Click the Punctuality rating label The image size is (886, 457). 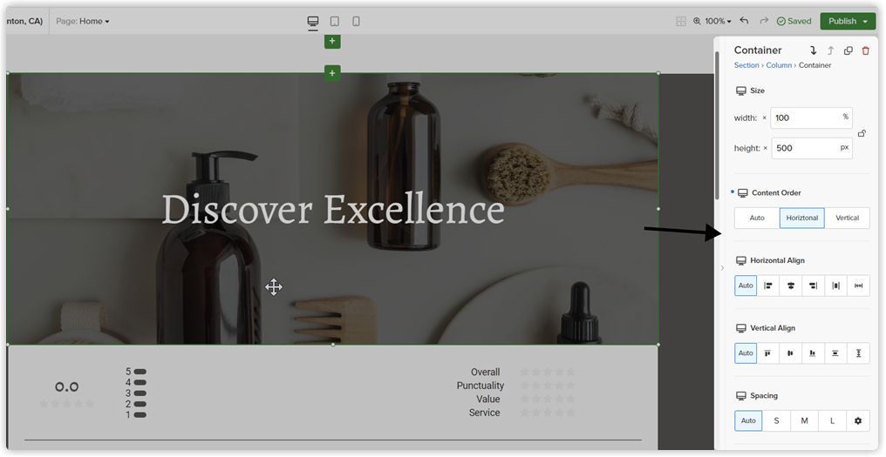(480, 386)
